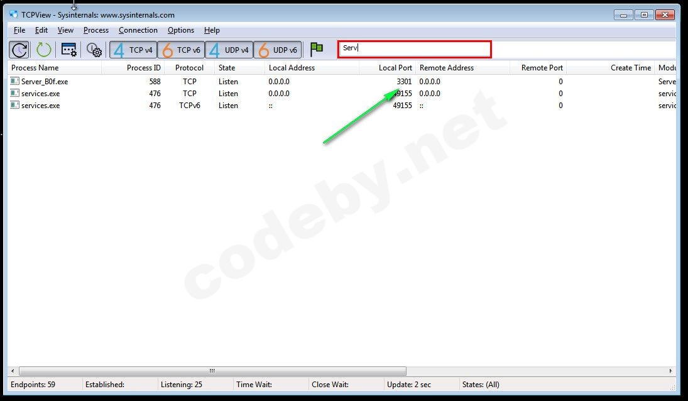Sort by Protocol column header

click(189, 67)
